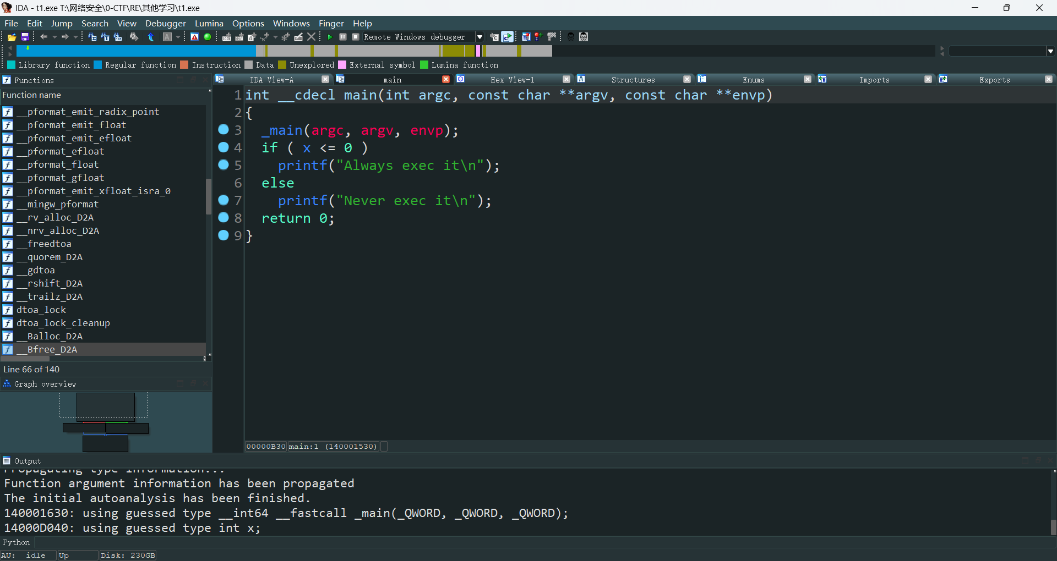Jump forward with the right arrow icon

coord(65,37)
